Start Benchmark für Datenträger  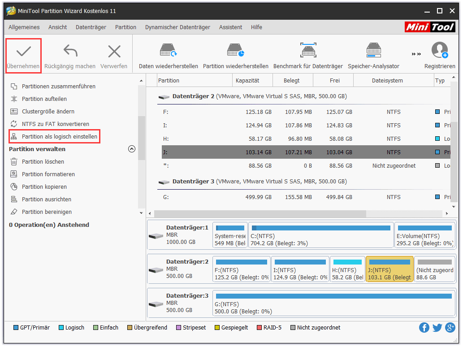tap(308, 50)
